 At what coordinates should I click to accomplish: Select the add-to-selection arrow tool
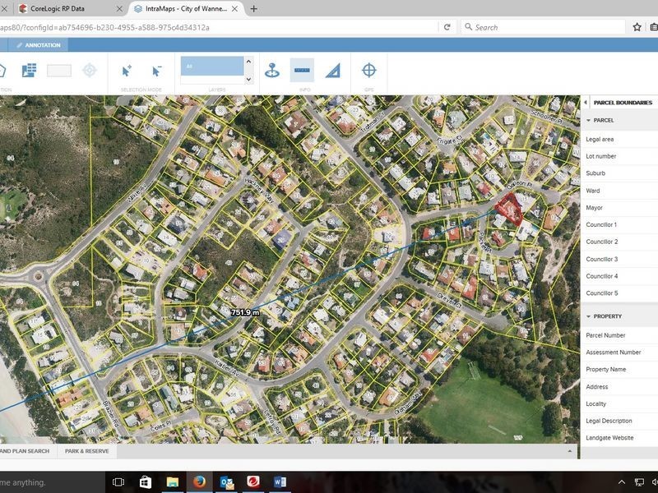coord(127,70)
